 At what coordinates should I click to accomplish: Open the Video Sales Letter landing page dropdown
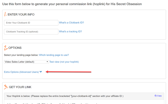click(x=26, y=62)
